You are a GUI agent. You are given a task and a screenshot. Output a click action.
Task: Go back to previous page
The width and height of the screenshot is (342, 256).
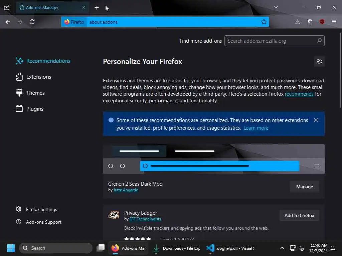click(8, 22)
